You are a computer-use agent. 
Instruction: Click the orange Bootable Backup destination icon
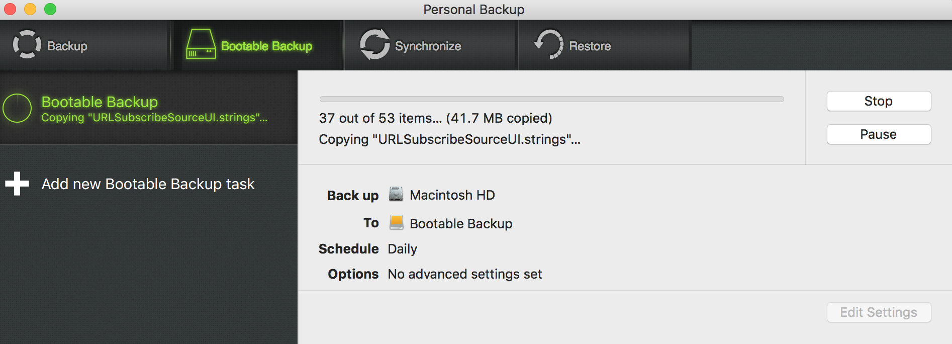coord(397,222)
